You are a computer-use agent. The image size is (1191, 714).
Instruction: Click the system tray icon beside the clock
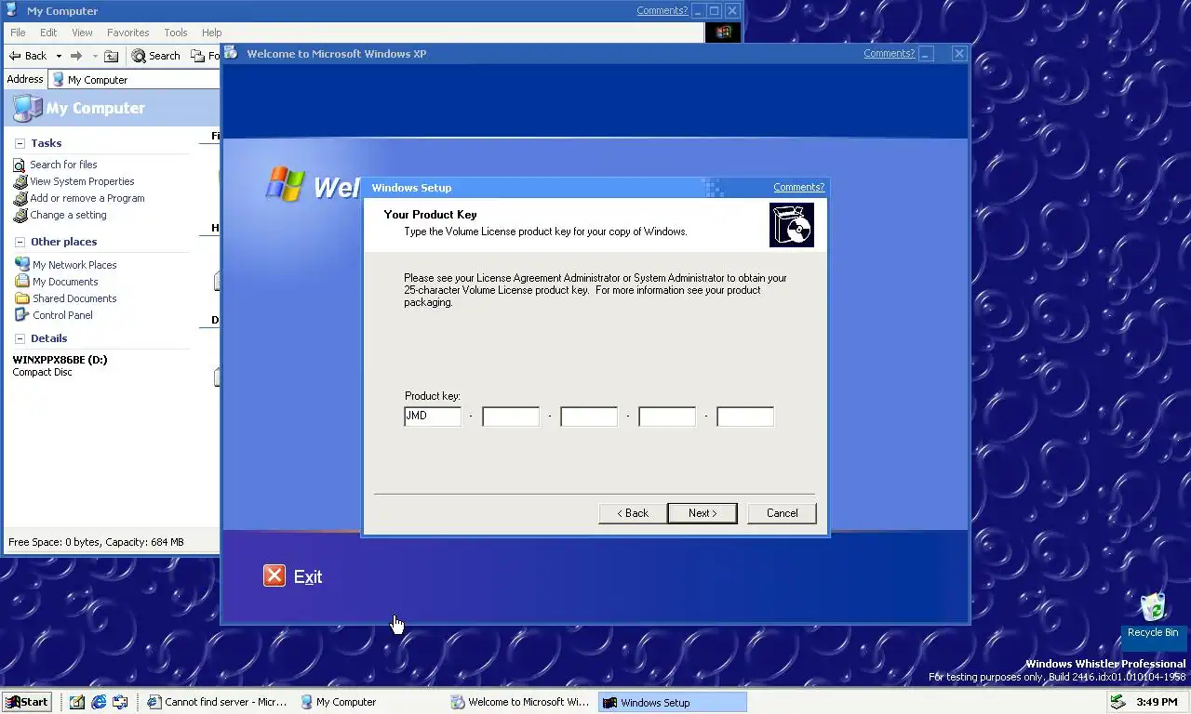pos(1117,702)
